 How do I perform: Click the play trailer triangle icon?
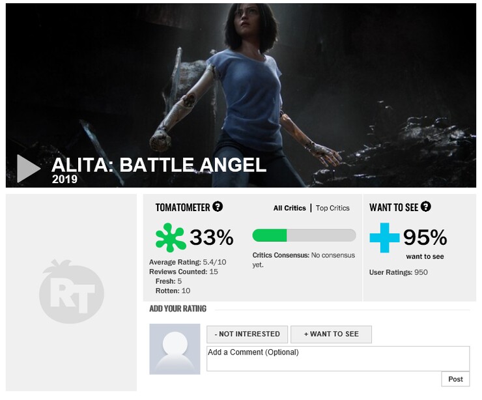coord(29,168)
